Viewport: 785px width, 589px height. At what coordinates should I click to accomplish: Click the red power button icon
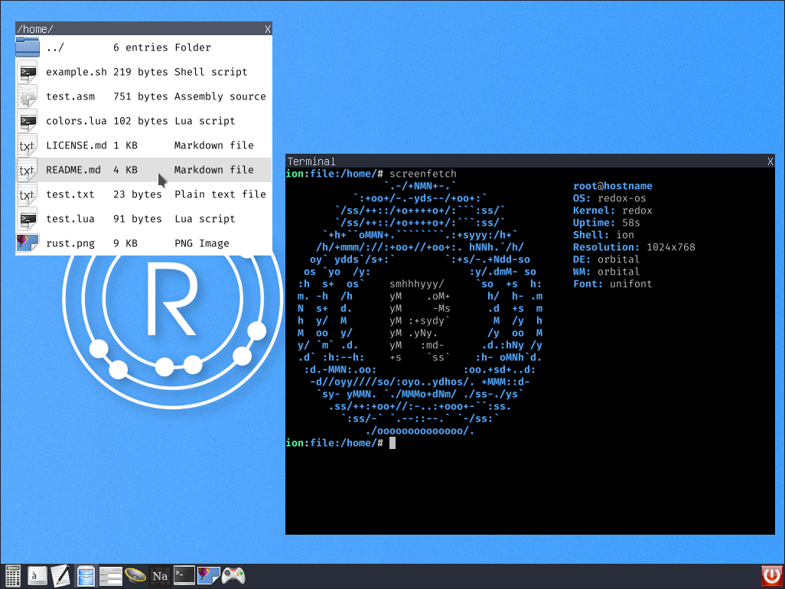(x=771, y=576)
